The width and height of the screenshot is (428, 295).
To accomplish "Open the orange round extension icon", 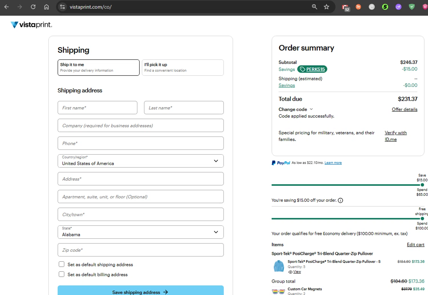I will (358, 7).
